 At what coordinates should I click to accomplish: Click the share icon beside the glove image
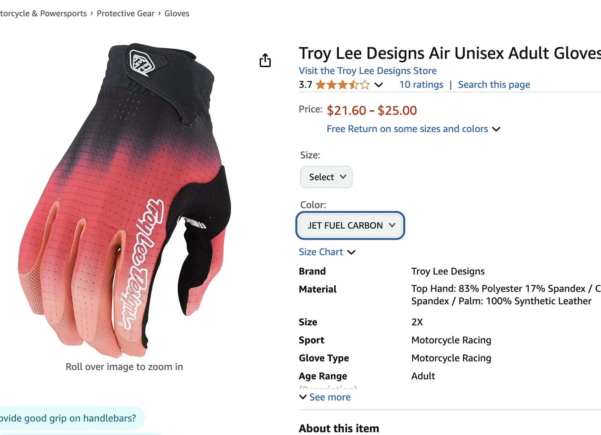(265, 60)
